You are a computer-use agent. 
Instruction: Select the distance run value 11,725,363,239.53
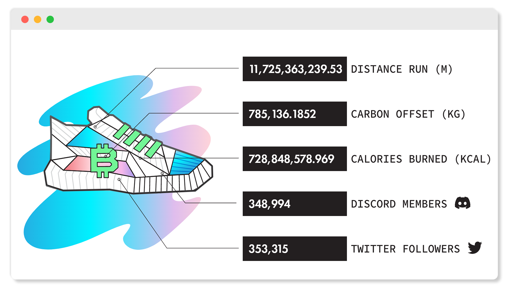coord(296,69)
